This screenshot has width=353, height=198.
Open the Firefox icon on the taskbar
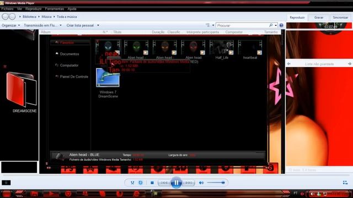[120, 194]
